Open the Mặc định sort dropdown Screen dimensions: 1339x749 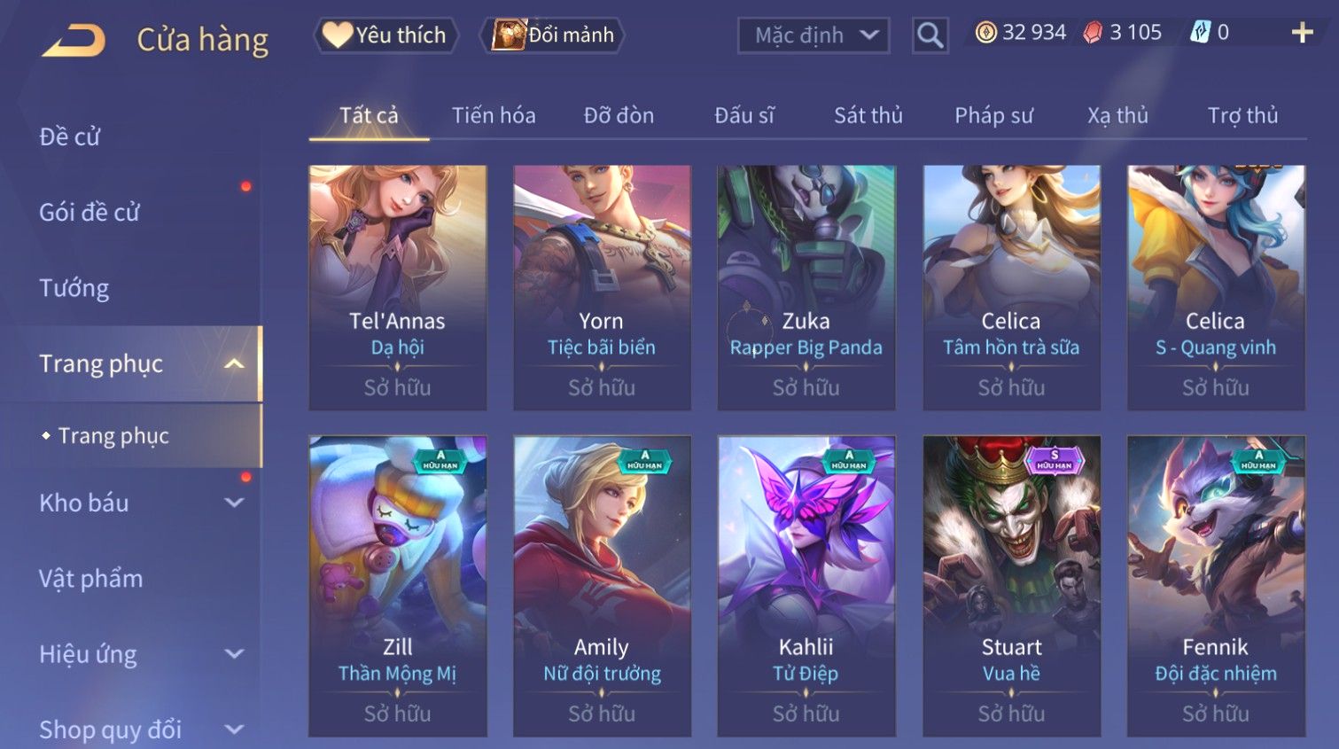tap(814, 35)
